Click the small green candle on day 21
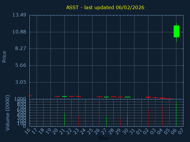 64,96
